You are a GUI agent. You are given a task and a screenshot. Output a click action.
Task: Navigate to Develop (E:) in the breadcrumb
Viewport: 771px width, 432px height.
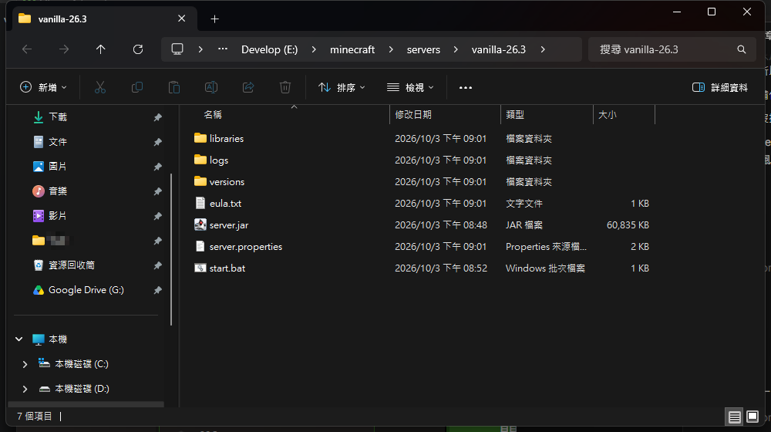click(269, 49)
